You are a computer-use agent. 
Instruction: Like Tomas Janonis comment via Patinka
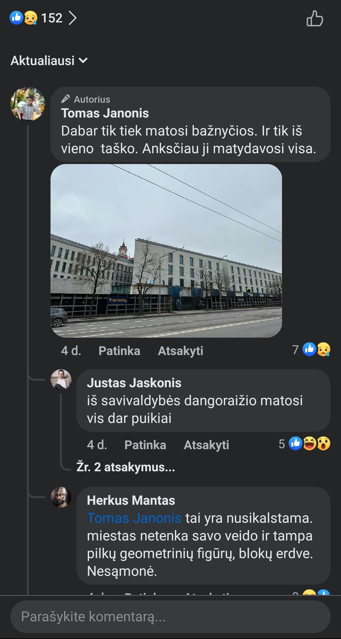[x=119, y=351]
